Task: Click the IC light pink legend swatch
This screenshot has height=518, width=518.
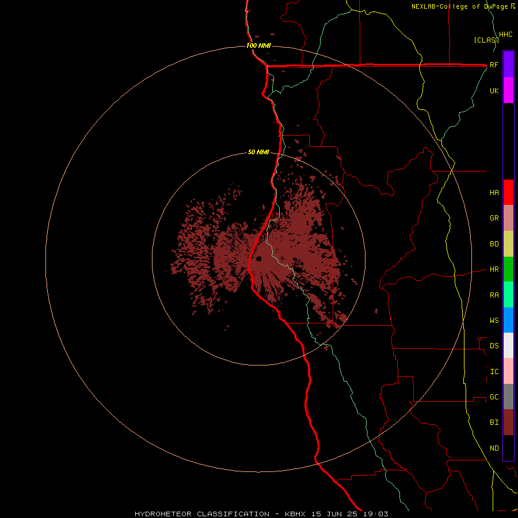Action: tap(508, 371)
